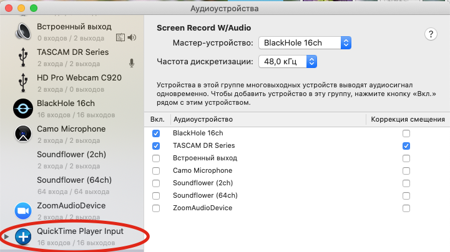Enable Camo Microphone in the Вкл. column

pos(156,171)
